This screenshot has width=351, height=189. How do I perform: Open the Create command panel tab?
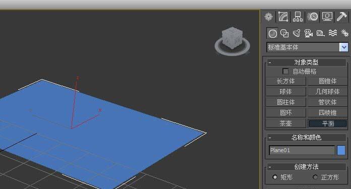click(269, 17)
